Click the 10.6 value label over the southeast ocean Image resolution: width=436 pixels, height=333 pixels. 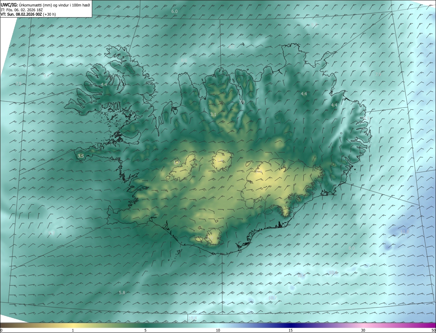click(333, 272)
